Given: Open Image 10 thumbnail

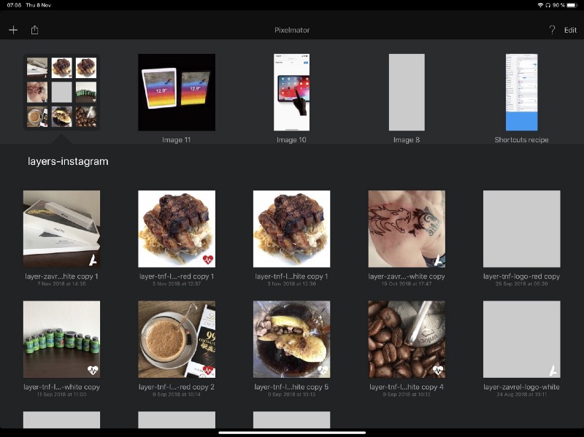Looking at the screenshot, I should [291, 93].
